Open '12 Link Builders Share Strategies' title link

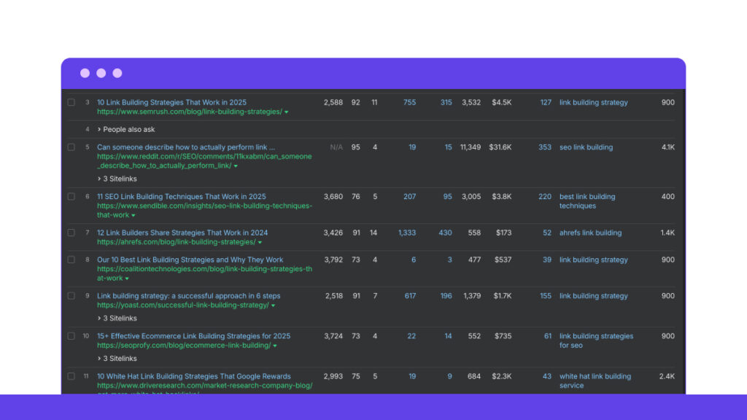pyautogui.click(x=182, y=233)
